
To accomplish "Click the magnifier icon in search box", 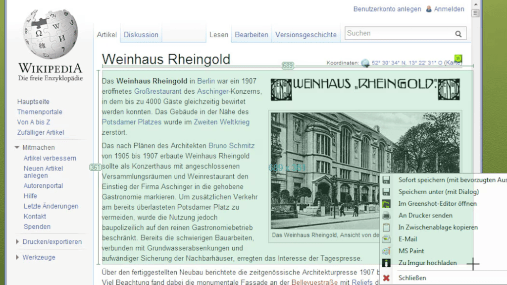I will coord(458,34).
